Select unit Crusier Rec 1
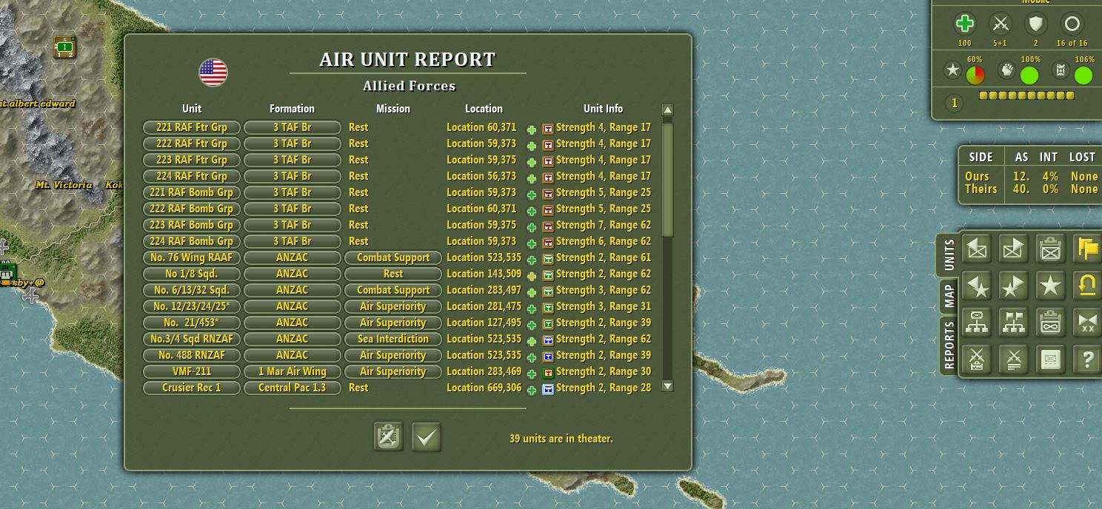The width and height of the screenshot is (1102, 509). (192, 388)
